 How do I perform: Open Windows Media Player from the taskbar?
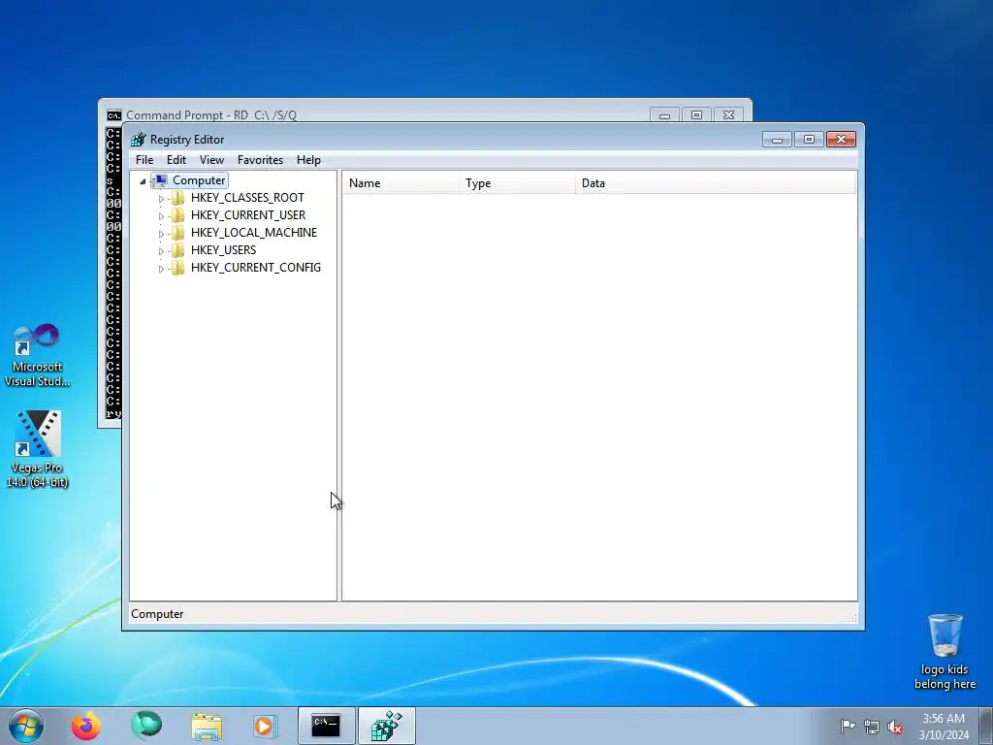[265, 726]
